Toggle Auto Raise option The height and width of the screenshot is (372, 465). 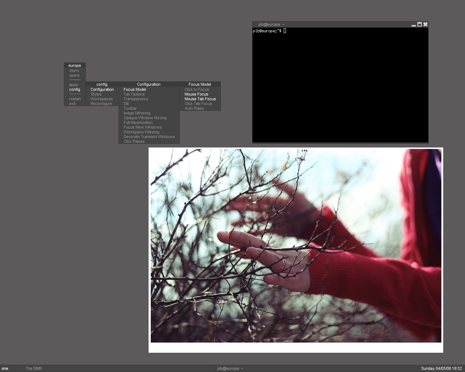[x=200, y=109]
